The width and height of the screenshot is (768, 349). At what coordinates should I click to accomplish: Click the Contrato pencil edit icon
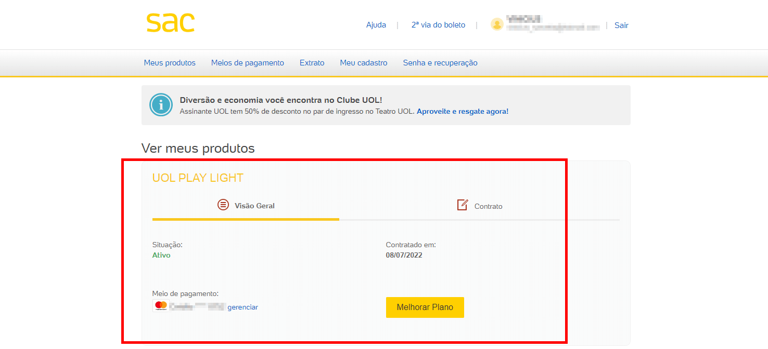(x=463, y=205)
